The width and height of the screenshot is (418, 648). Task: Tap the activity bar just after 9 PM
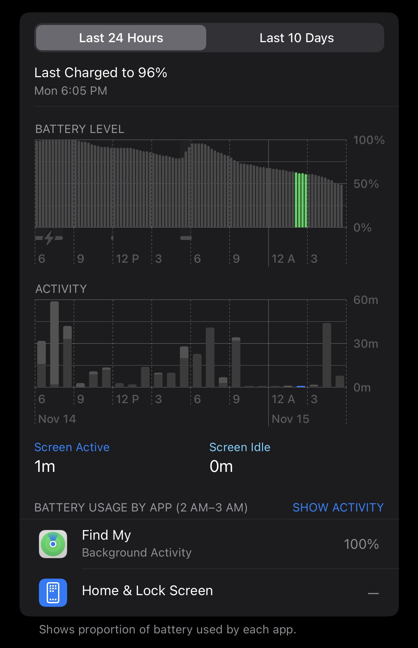click(x=236, y=362)
